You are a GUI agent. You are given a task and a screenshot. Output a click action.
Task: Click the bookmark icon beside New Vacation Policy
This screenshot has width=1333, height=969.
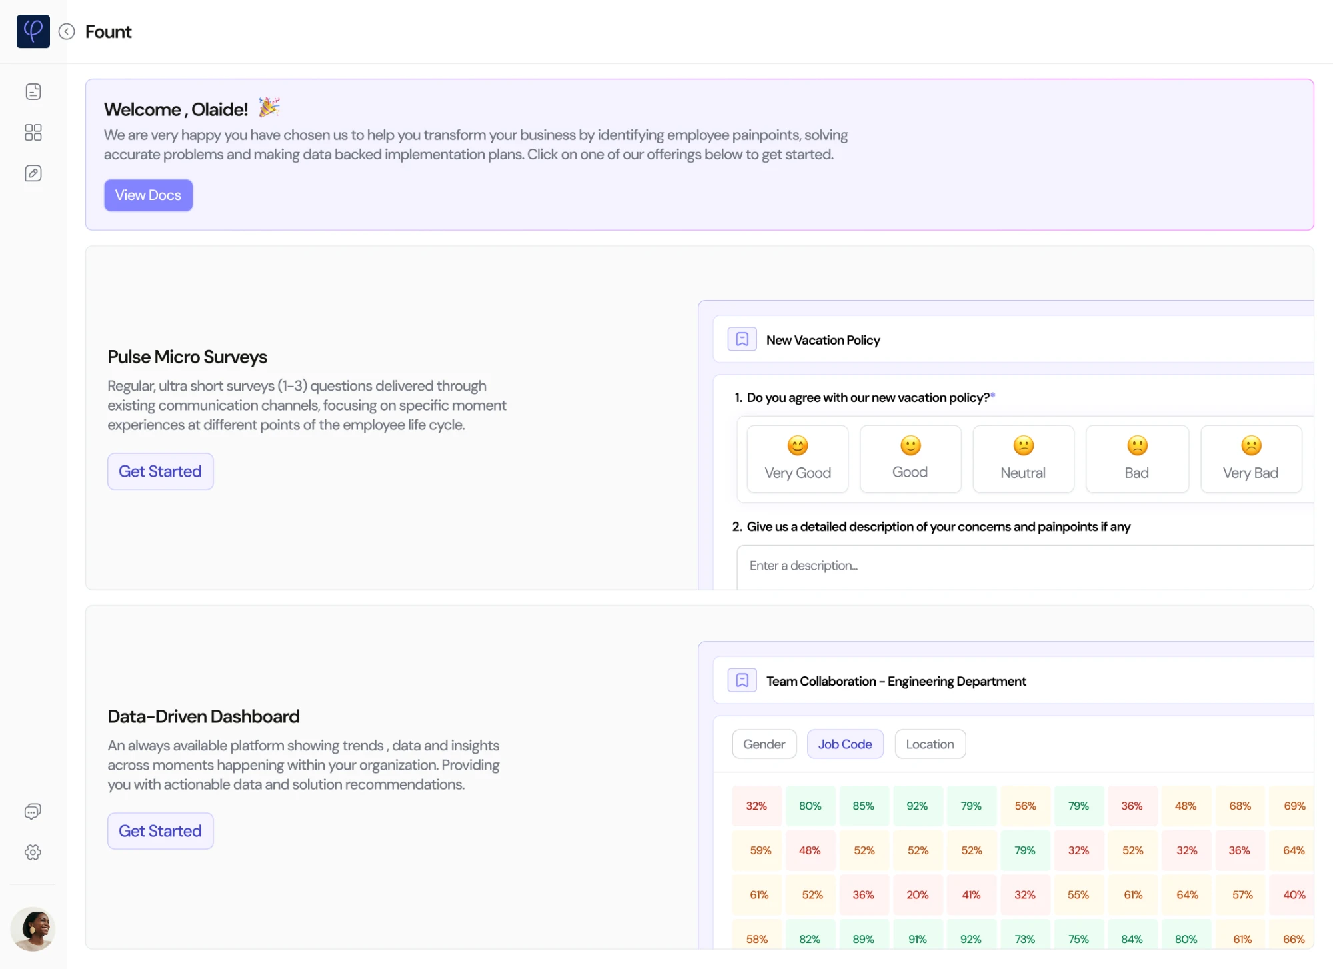point(742,339)
